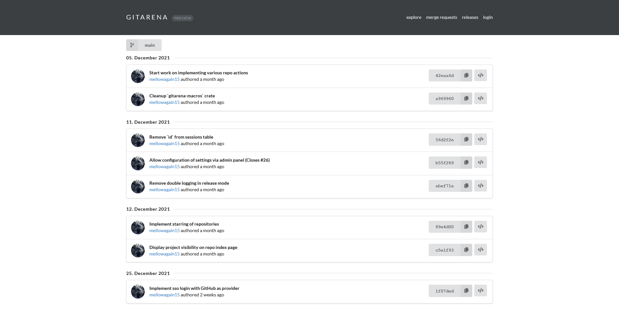Viewport: 619px width, 310px height.
Task: Open mellowagain15 profile on the 1f07ded commit
Action: point(164,295)
